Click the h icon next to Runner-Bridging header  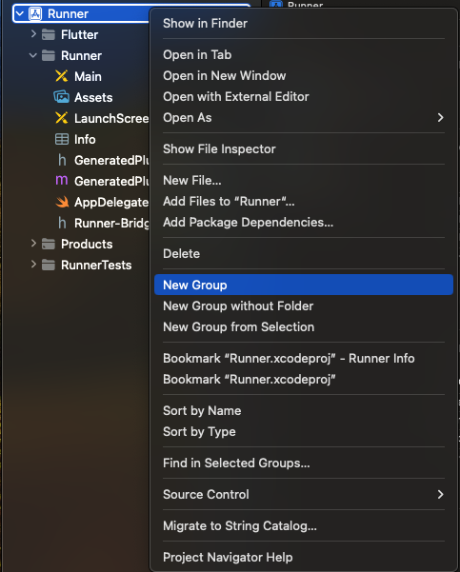(x=62, y=223)
